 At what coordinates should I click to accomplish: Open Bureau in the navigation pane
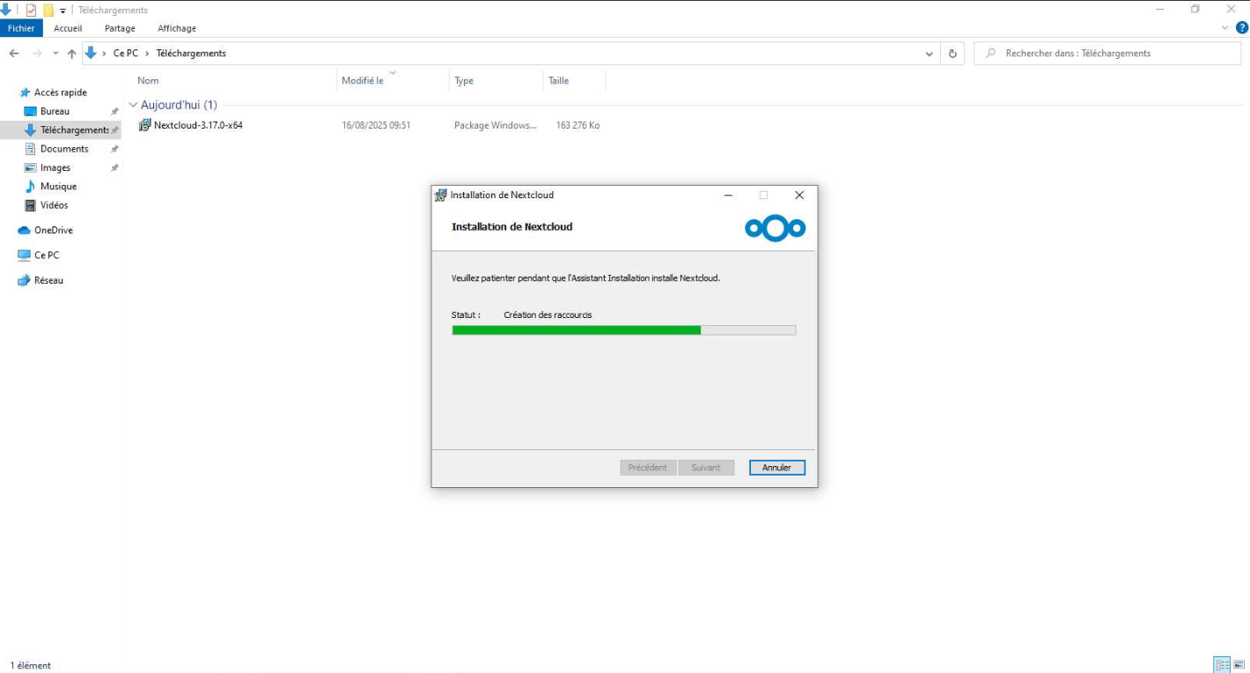coord(55,111)
